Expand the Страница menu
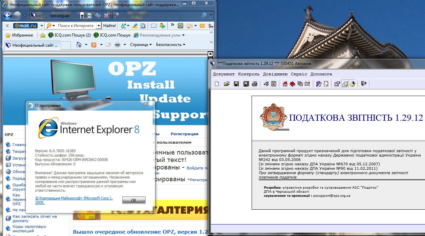 pyautogui.click(x=141, y=45)
